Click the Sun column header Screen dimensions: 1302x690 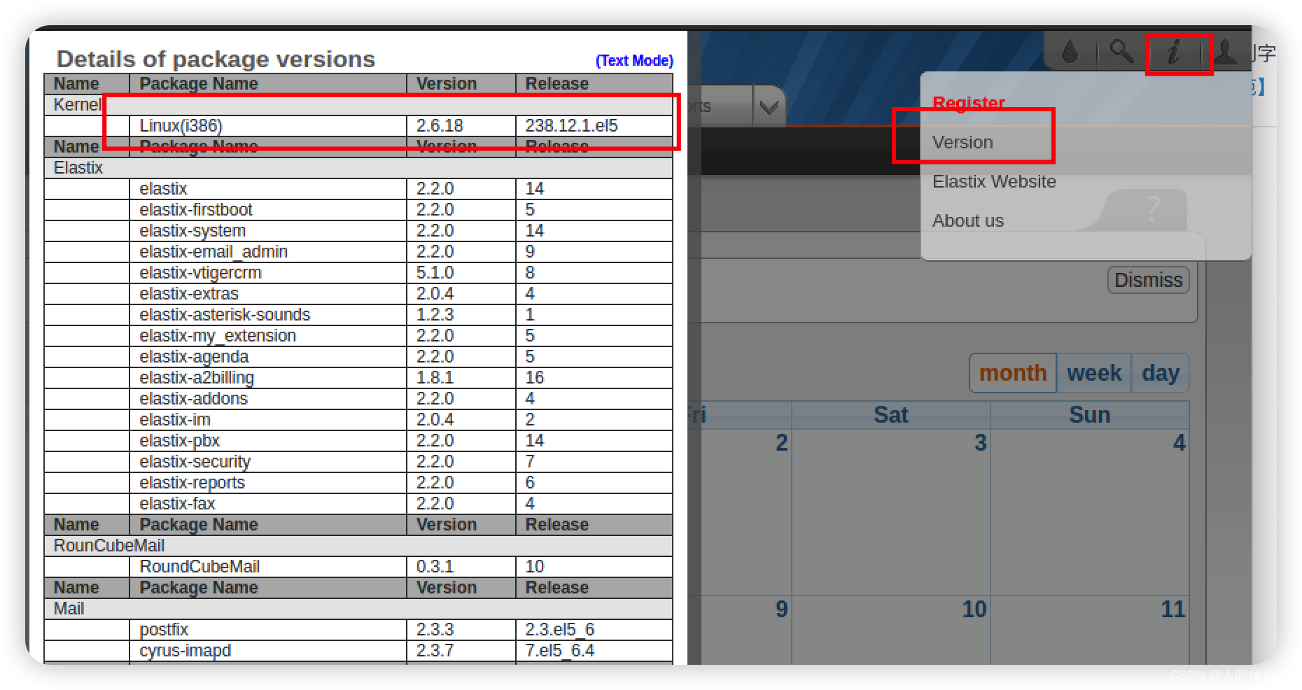tap(1089, 415)
